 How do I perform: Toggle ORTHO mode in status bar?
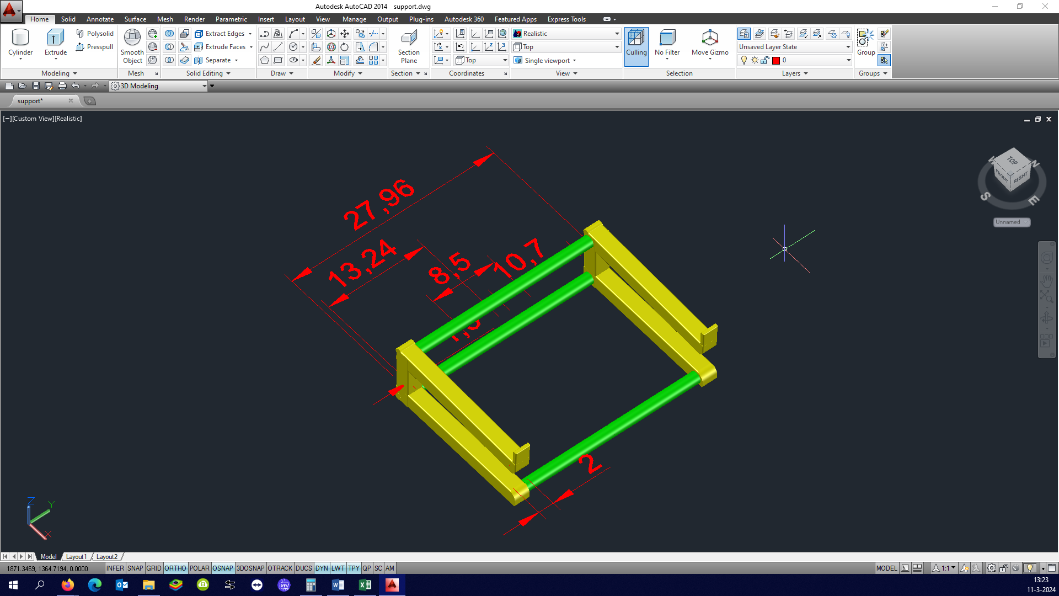pos(175,568)
